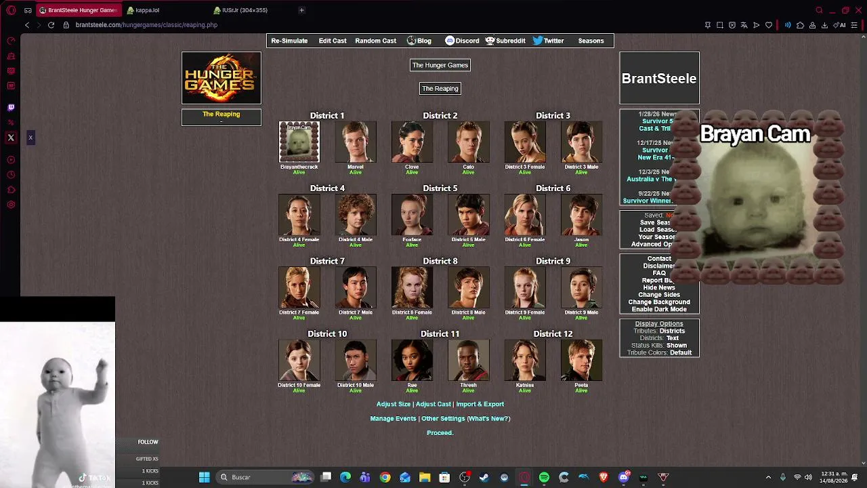Open the Opera easy setup menu
Screen dimensions: 867x488
coord(855,25)
